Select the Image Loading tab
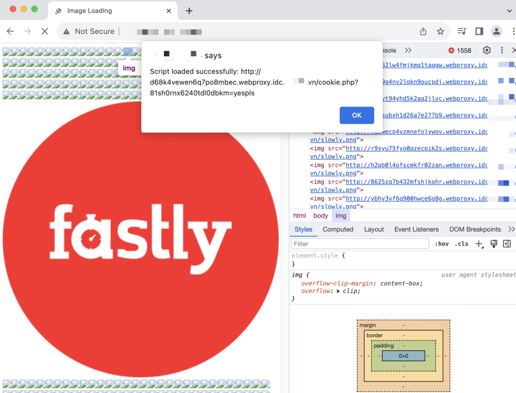The height and width of the screenshot is (393, 516). 113,11
